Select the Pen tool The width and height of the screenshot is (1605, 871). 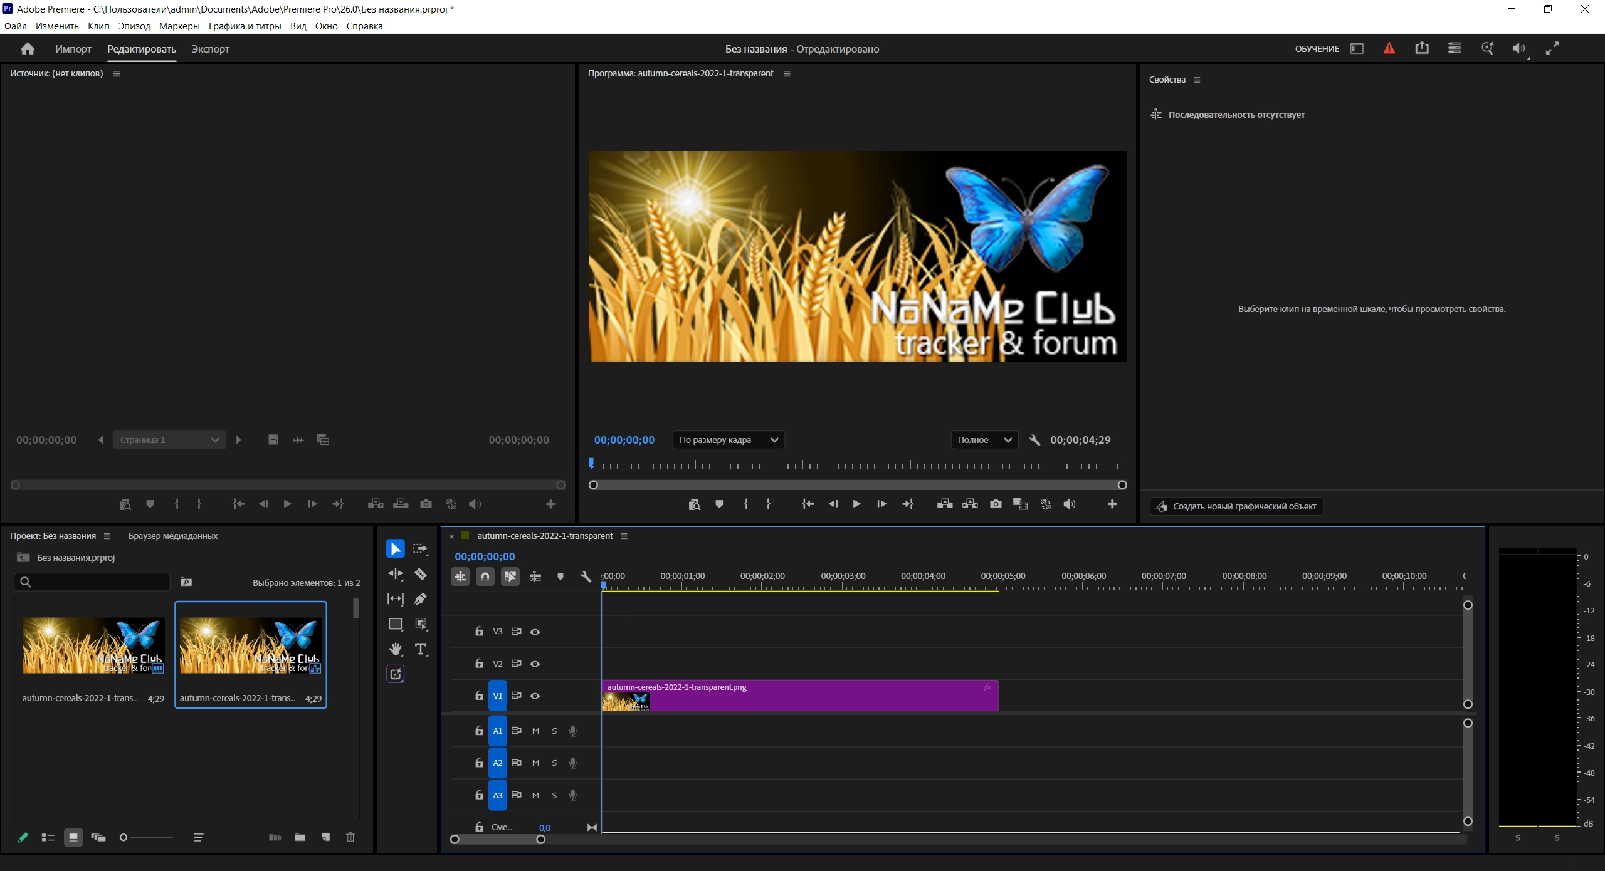click(421, 599)
